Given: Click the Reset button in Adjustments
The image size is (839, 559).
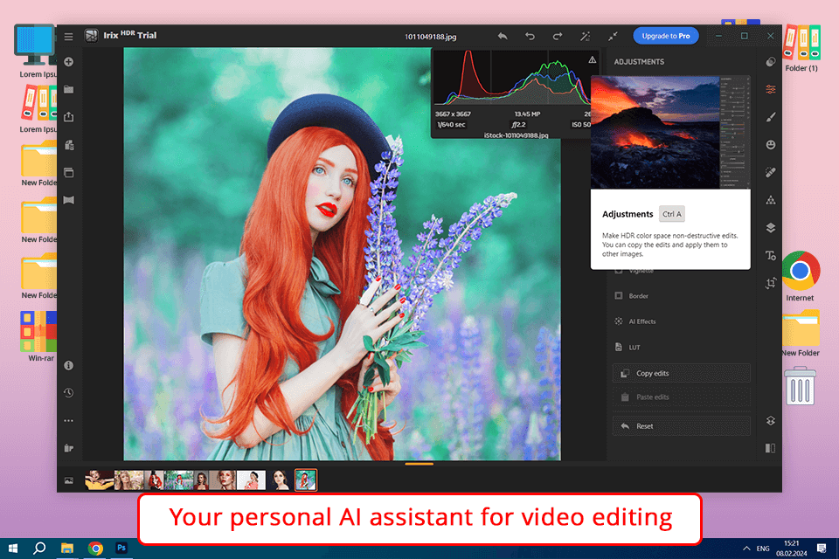Looking at the screenshot, I should 682,426.
